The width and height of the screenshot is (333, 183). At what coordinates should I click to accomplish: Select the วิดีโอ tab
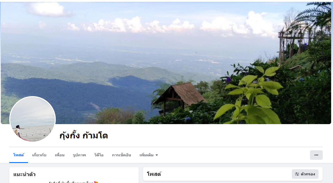(99, 155)
